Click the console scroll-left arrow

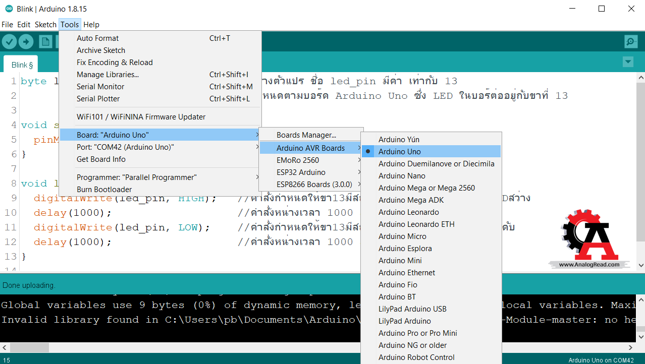click(x=5, y=347)
